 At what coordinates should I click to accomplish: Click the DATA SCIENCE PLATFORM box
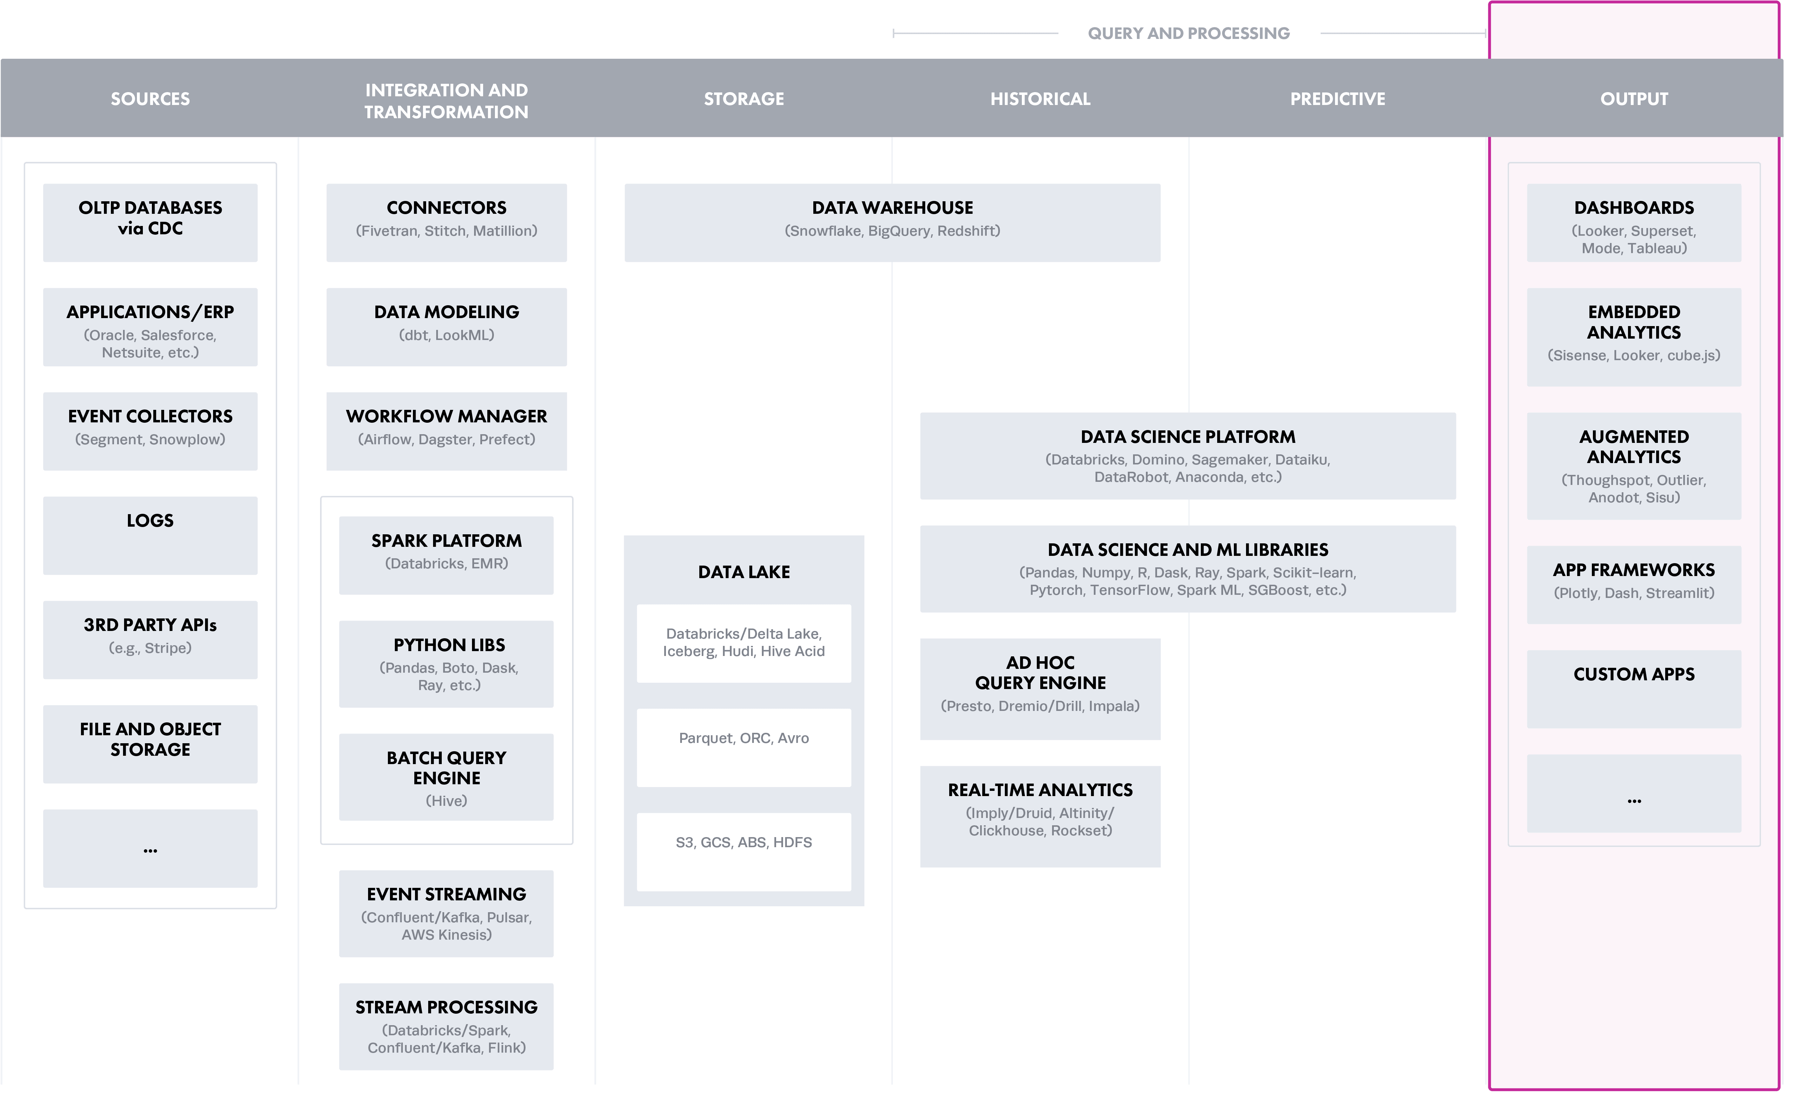click(1189, 456)
